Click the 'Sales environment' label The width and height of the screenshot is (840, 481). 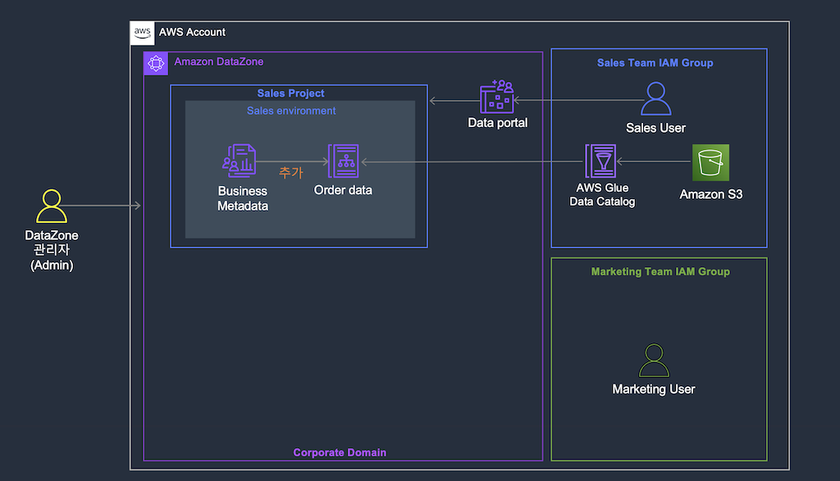291,111
